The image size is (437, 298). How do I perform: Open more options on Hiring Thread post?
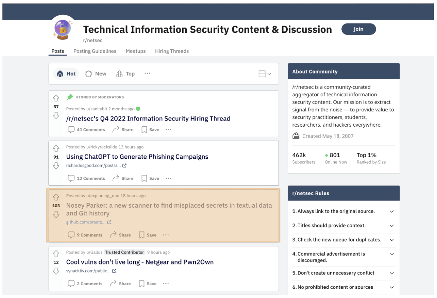tap(168, 130)
